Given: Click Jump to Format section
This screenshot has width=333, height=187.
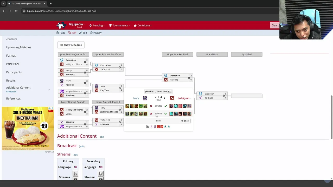Looking at the screenshot, I should point(11,56).
